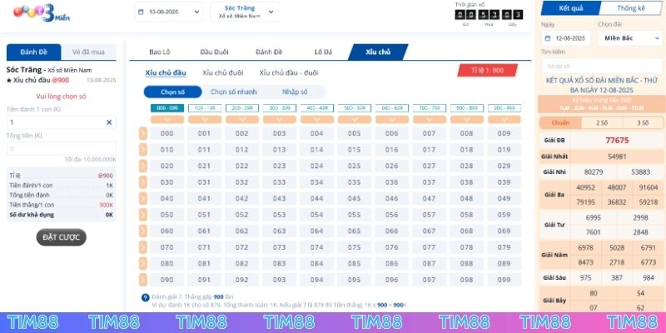Toggle number 055 in the grid
Screen dimensions: 666x333
(354, 215)
